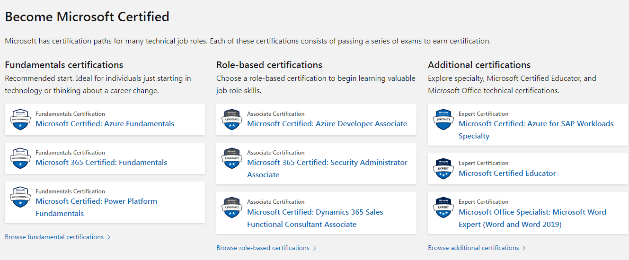Open Microsoft Office Specialist Word Expert link
Image resolution: width=629 pixels, height=260 pixels.
(x=532, y=218)
